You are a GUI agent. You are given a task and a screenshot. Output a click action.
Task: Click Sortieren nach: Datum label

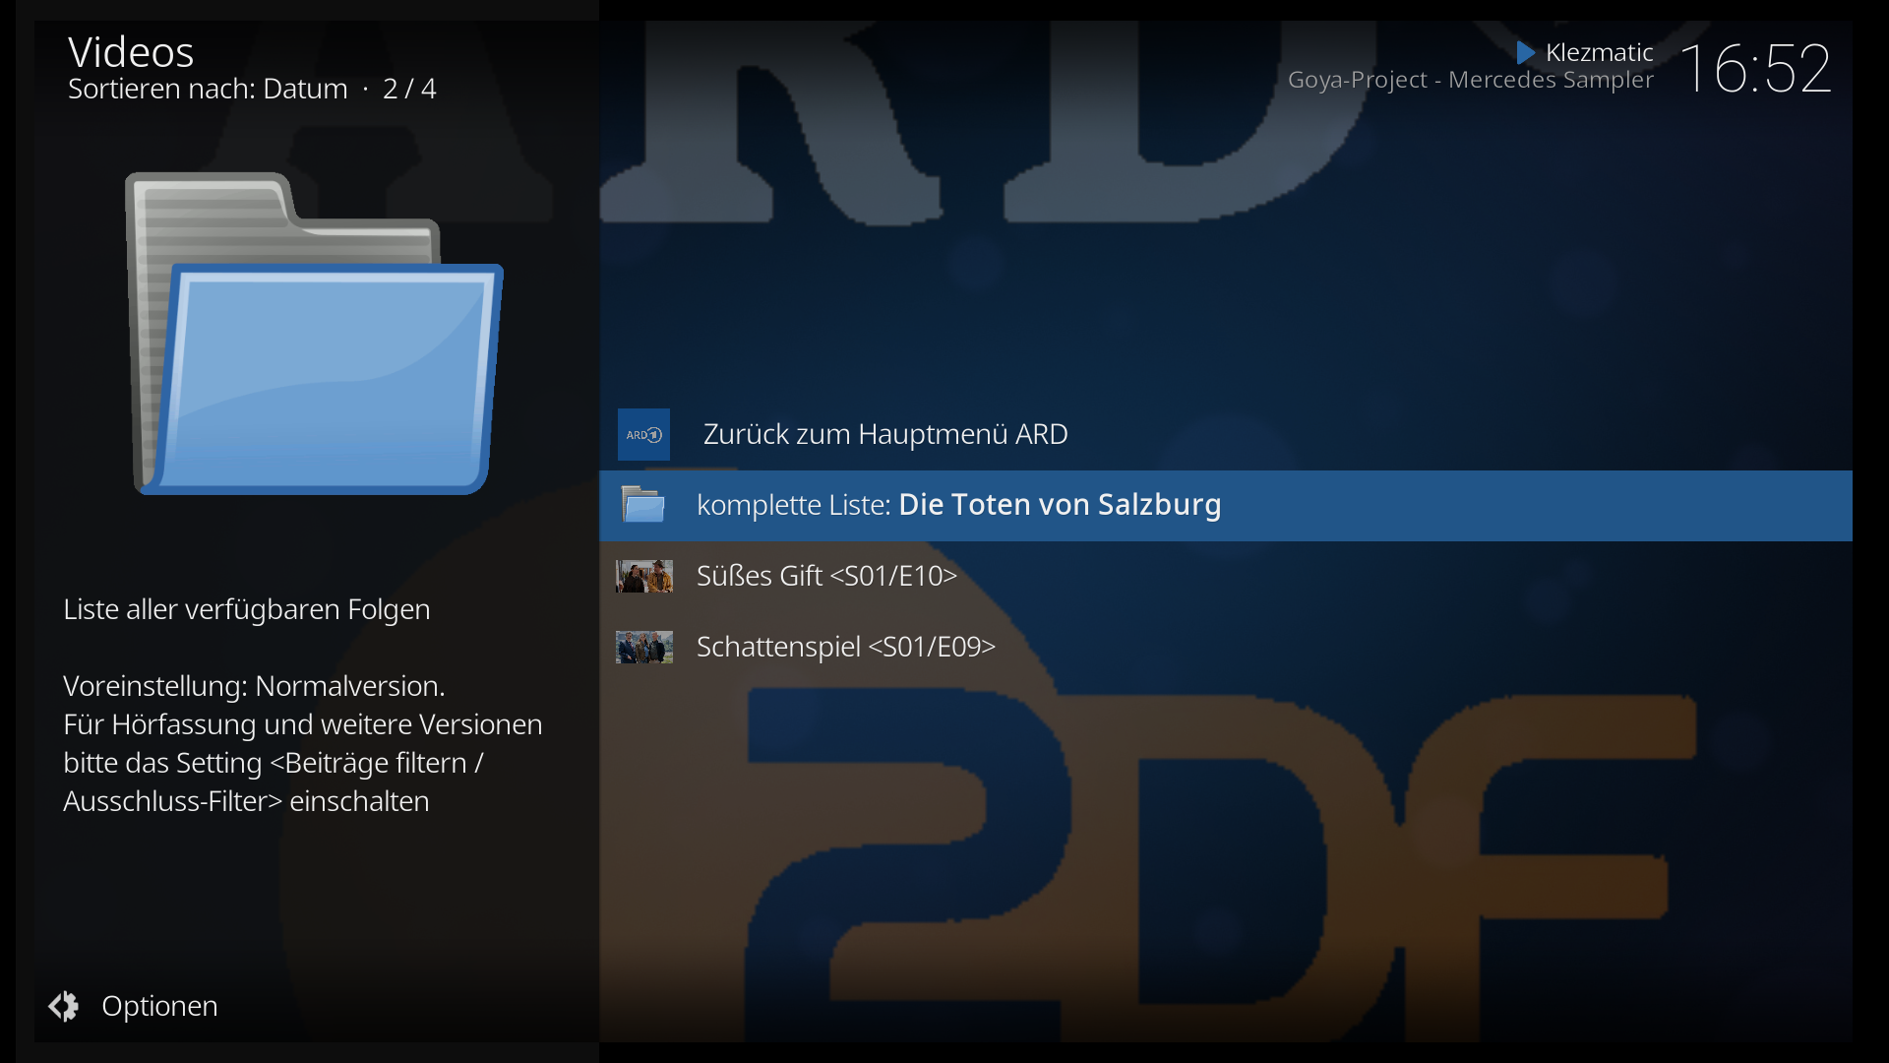coord(208,89)
